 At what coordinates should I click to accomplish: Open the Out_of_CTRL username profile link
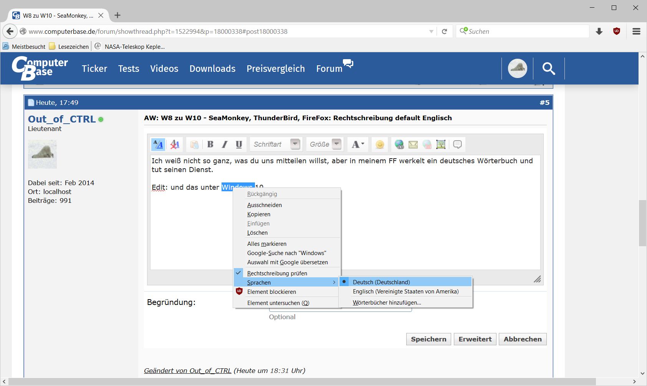pyautogui.click(x=62, y=119)
